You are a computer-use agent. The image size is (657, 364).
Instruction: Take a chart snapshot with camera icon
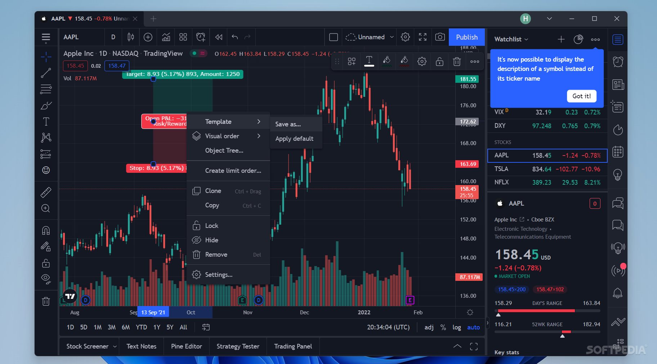tap(440, 37)
